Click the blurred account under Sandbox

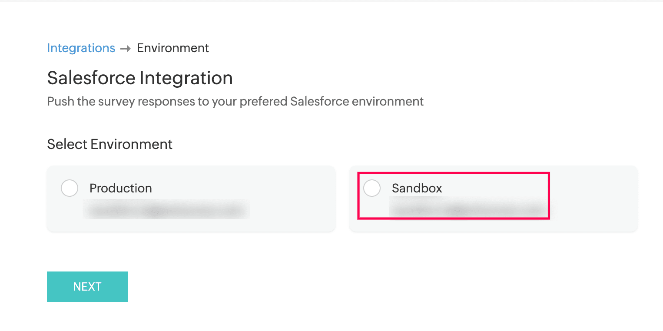(467, 210)
